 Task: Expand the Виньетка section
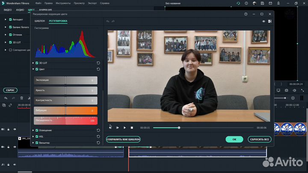point(33,143)
